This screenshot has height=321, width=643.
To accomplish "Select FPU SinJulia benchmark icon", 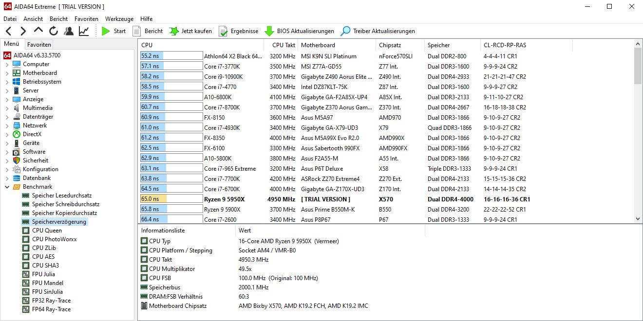I will (x=26, y=292).
